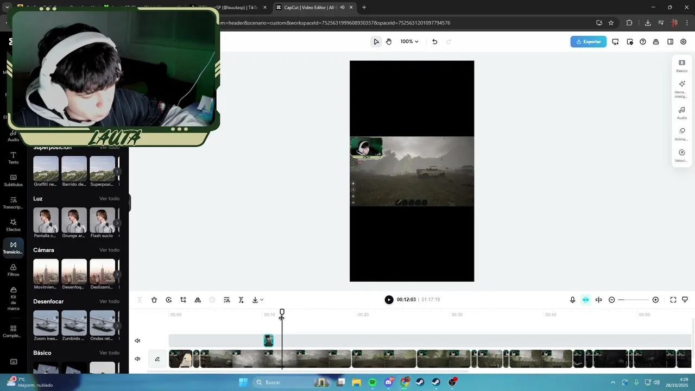
Task: Click the mirror flip icon in timeline toolbar
Action: [198, 300]
